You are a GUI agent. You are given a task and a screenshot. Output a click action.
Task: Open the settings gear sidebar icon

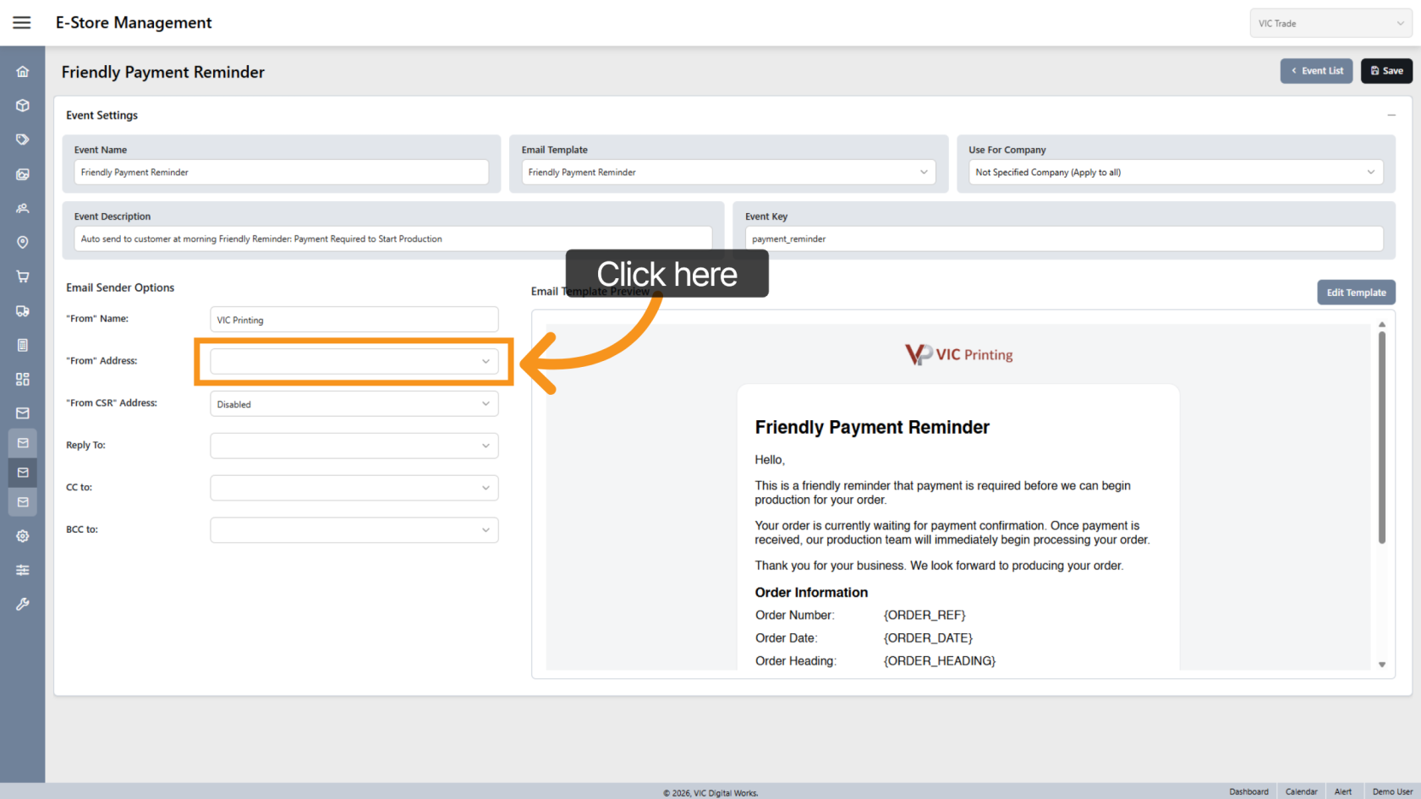click(23, 536)
